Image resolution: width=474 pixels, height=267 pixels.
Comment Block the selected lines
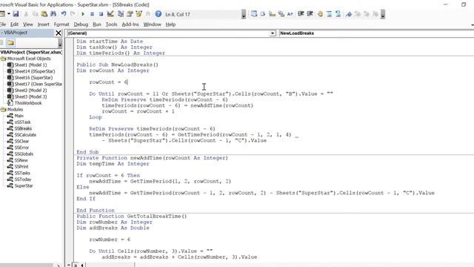pyautogui.click(x=329, y=14)
